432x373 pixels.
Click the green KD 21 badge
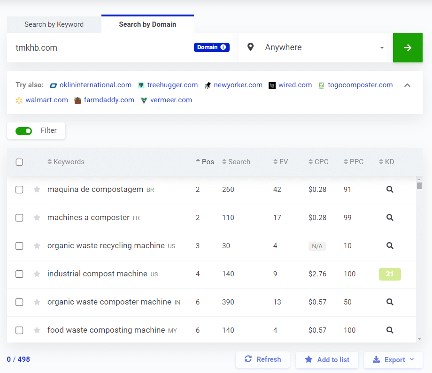click(x=390, y=274)
